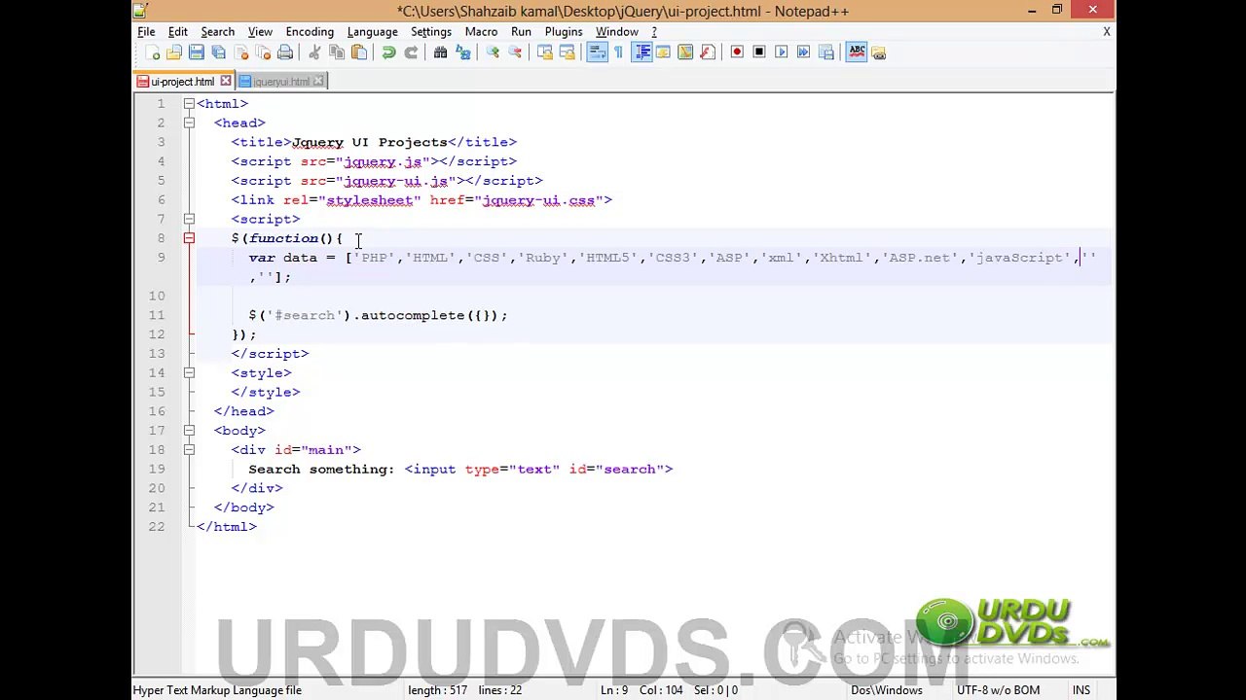Click line number 11 in the margin
The image size is (1246, 700).
157,315
